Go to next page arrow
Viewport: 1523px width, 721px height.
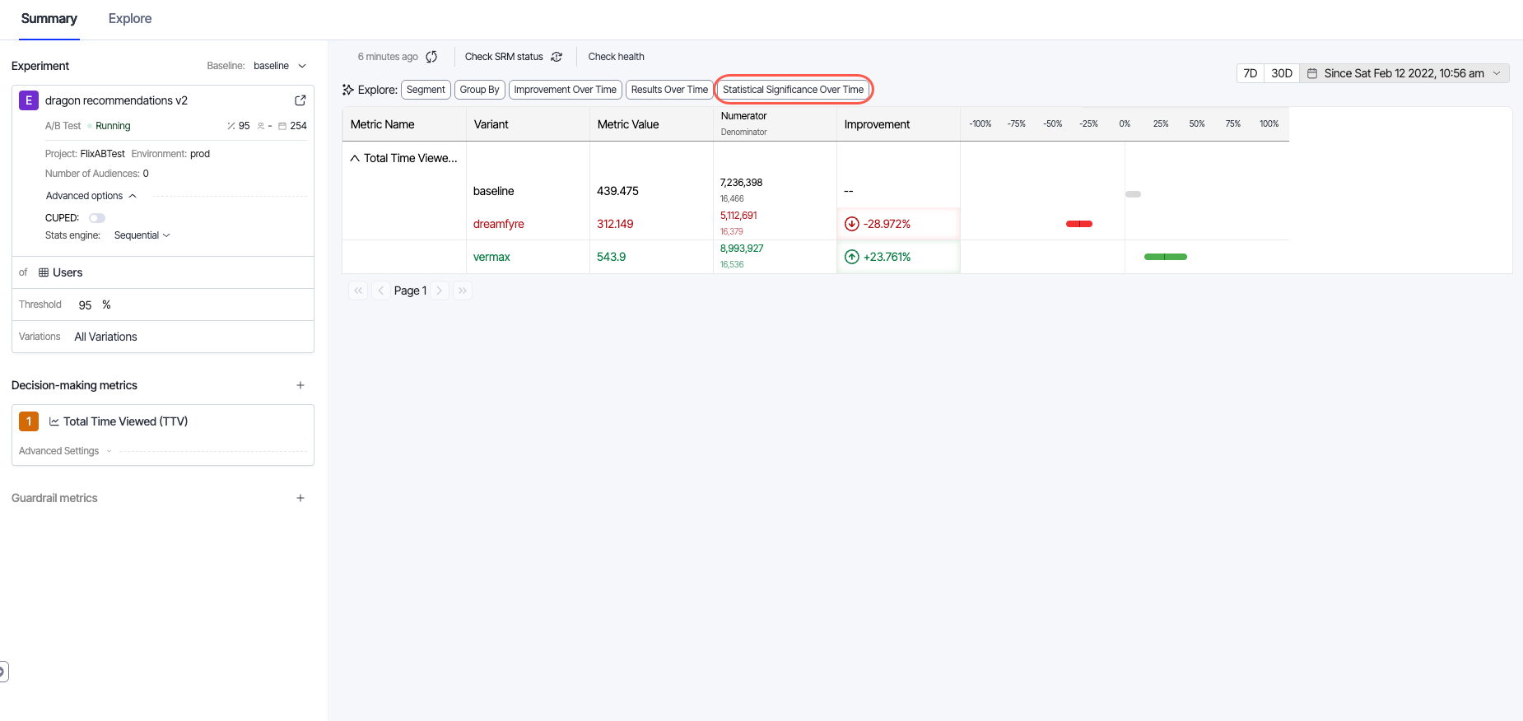440,291
